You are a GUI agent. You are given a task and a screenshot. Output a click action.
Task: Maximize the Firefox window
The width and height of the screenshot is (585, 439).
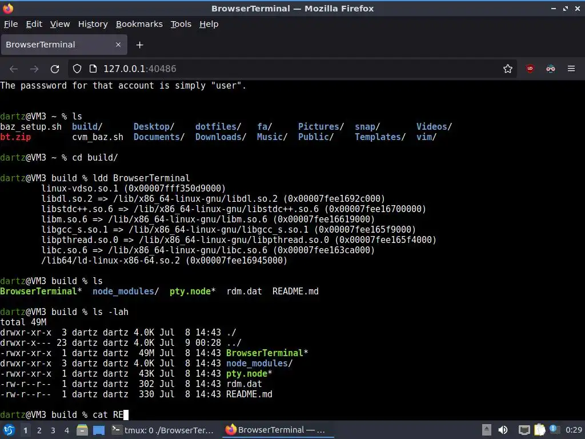[566, 9]
